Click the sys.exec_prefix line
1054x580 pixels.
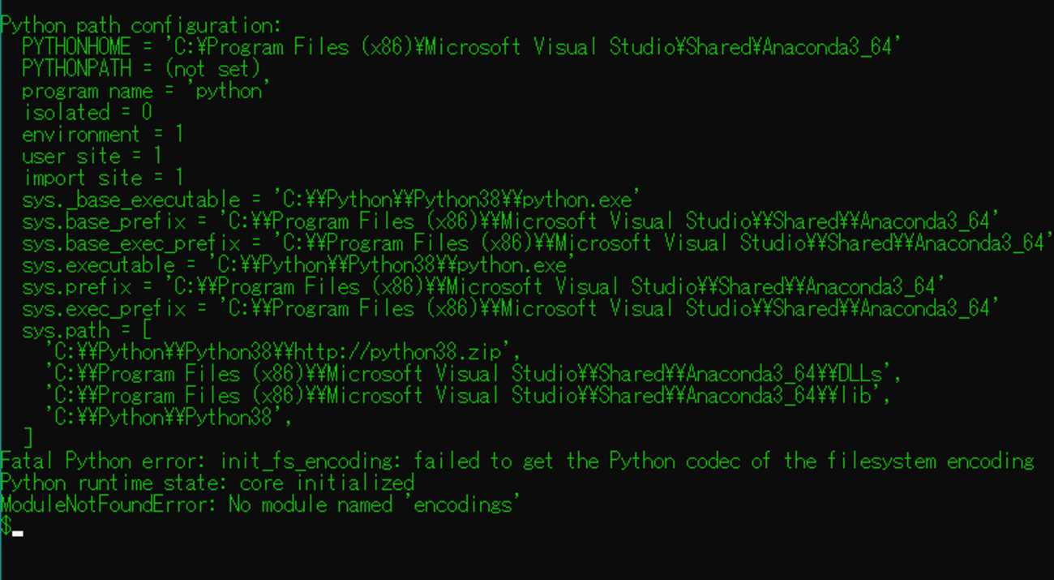pos(511,308)
